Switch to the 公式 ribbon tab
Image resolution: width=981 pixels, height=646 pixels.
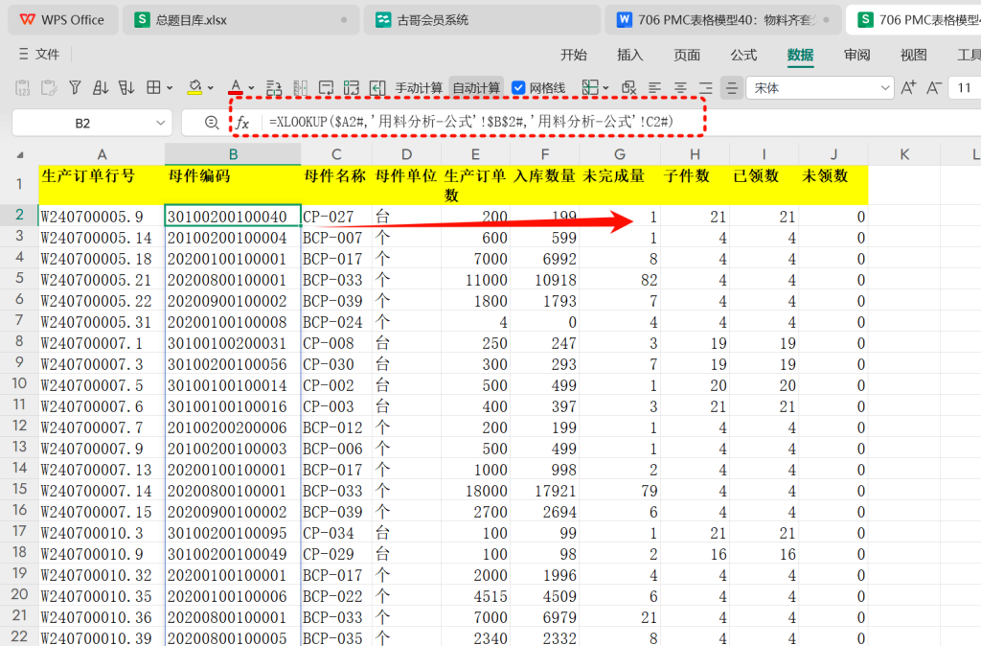point(743,55)
